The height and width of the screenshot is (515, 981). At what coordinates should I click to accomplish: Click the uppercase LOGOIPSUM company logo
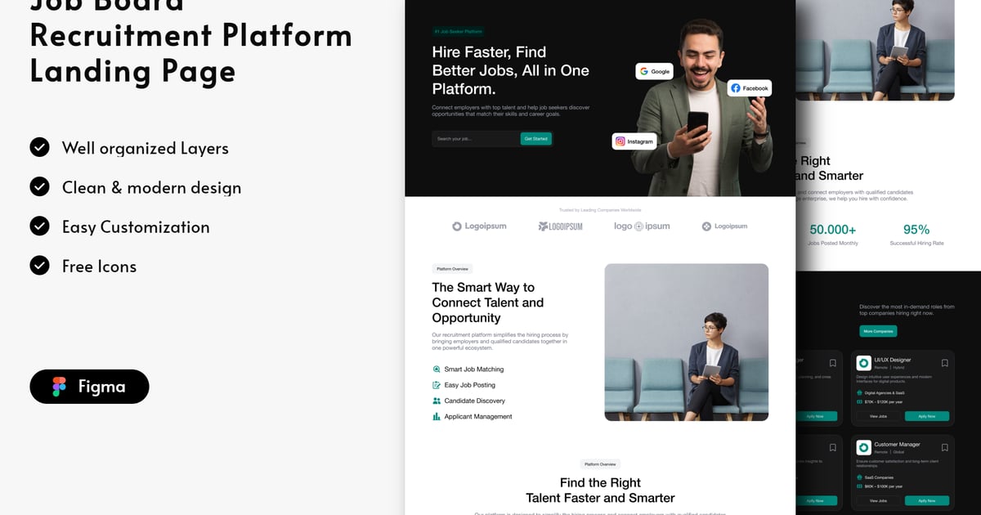coord(560,226)
